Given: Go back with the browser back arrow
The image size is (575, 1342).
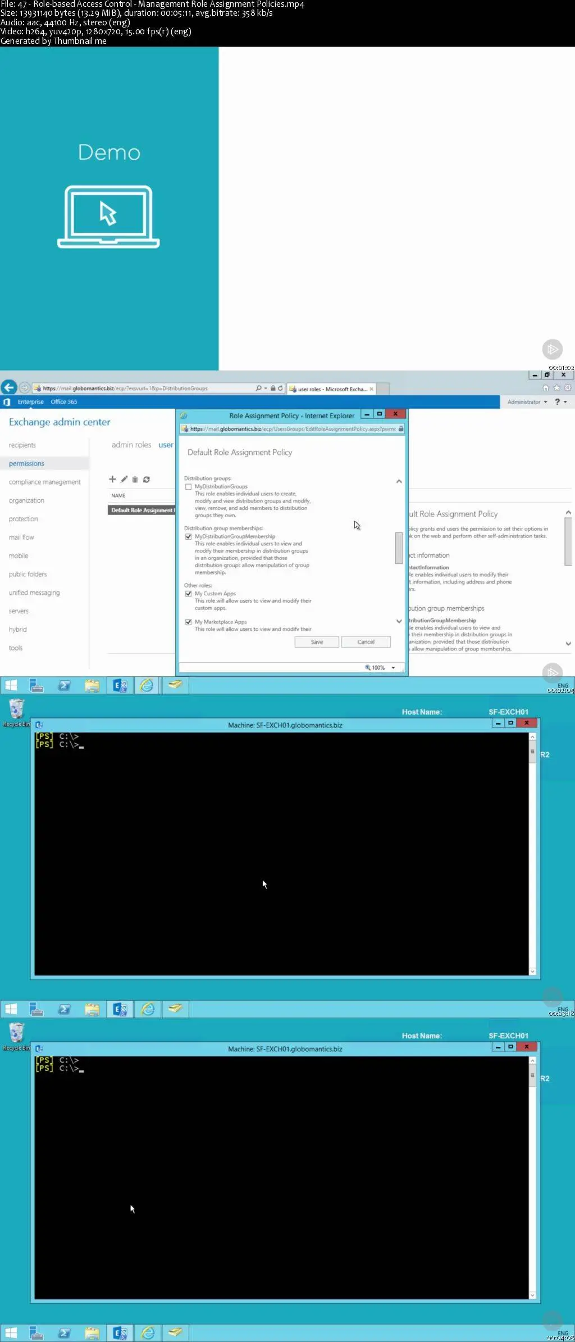Looking at the screenshot, I should click(x=8, y=387).
